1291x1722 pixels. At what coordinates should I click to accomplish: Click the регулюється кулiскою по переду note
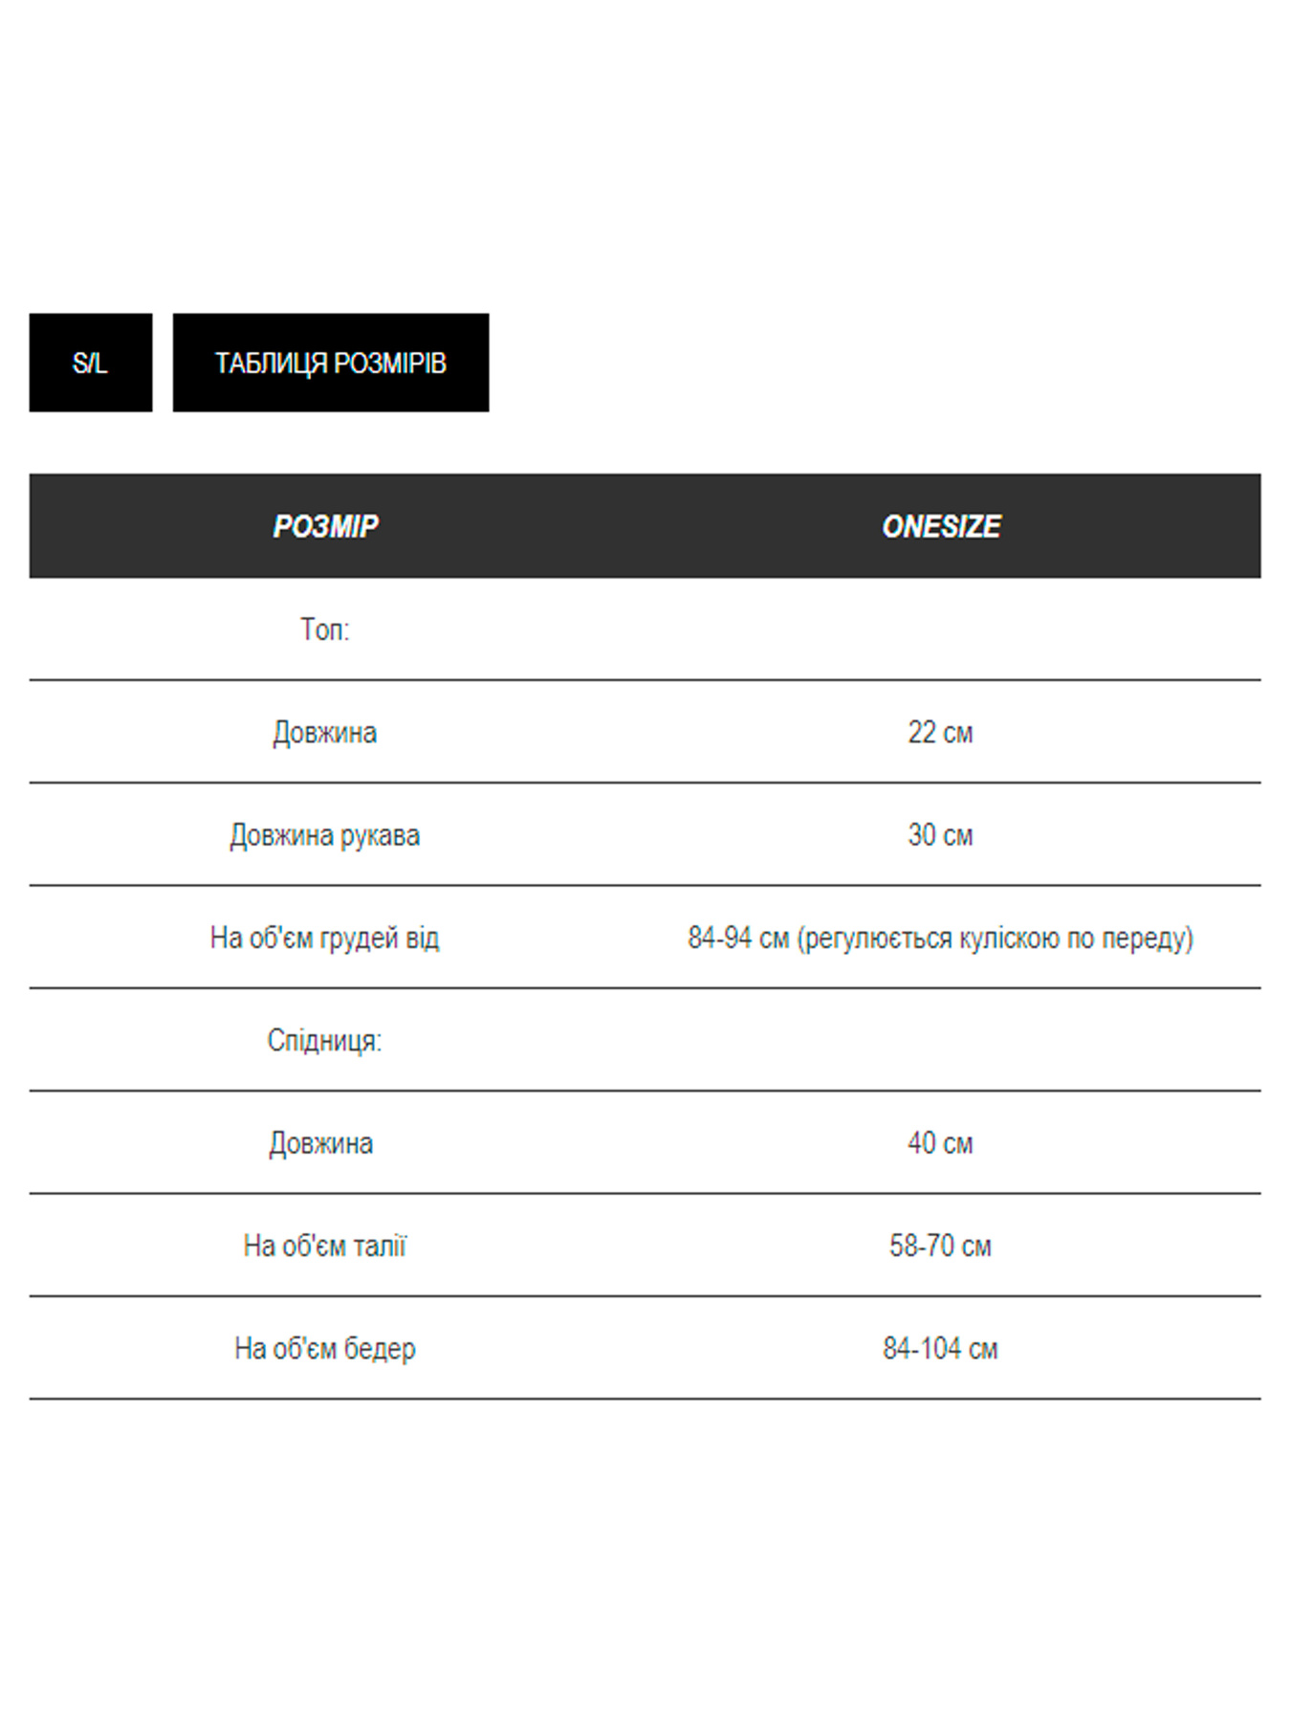[x=995, y=938]
